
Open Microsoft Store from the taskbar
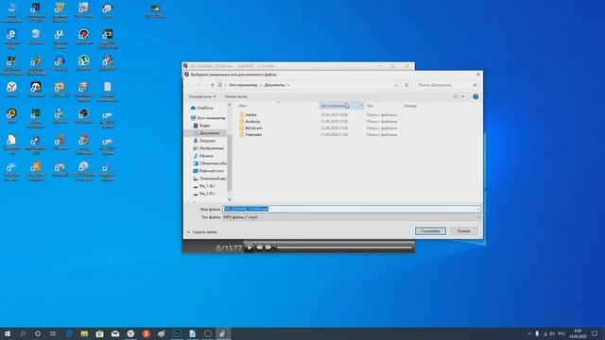[99, 333]
